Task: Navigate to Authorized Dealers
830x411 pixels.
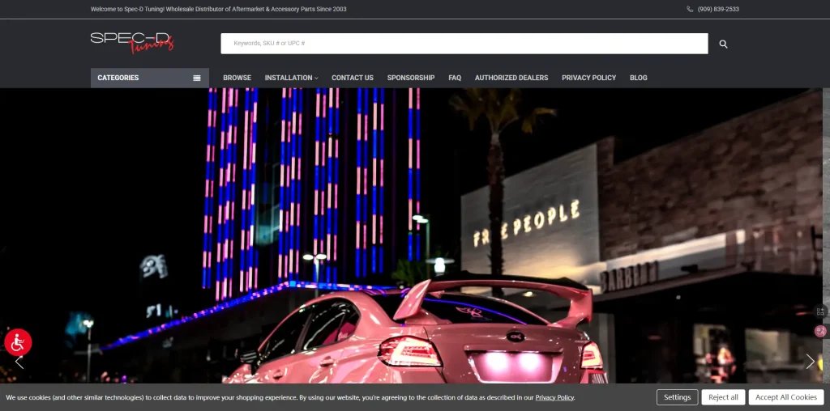Action: point(511,78)
